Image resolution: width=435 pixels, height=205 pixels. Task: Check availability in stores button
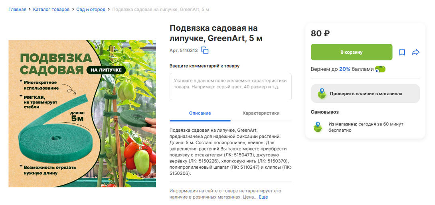point(365,94)
